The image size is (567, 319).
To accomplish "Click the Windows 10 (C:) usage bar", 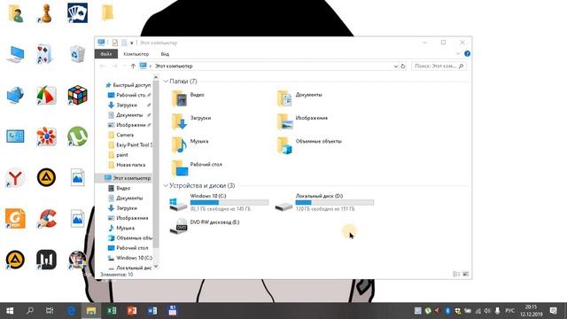I will tap(229, 203).
